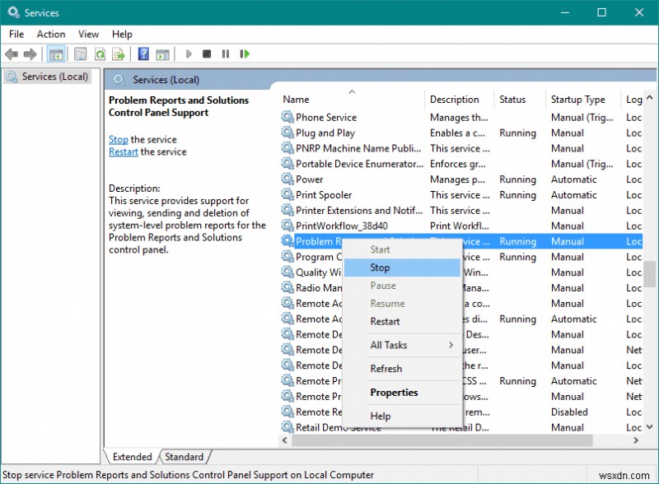Click the Services app icon in title bar
The height and width of the screenshot is (484, 659).
[x=13, y=12]
